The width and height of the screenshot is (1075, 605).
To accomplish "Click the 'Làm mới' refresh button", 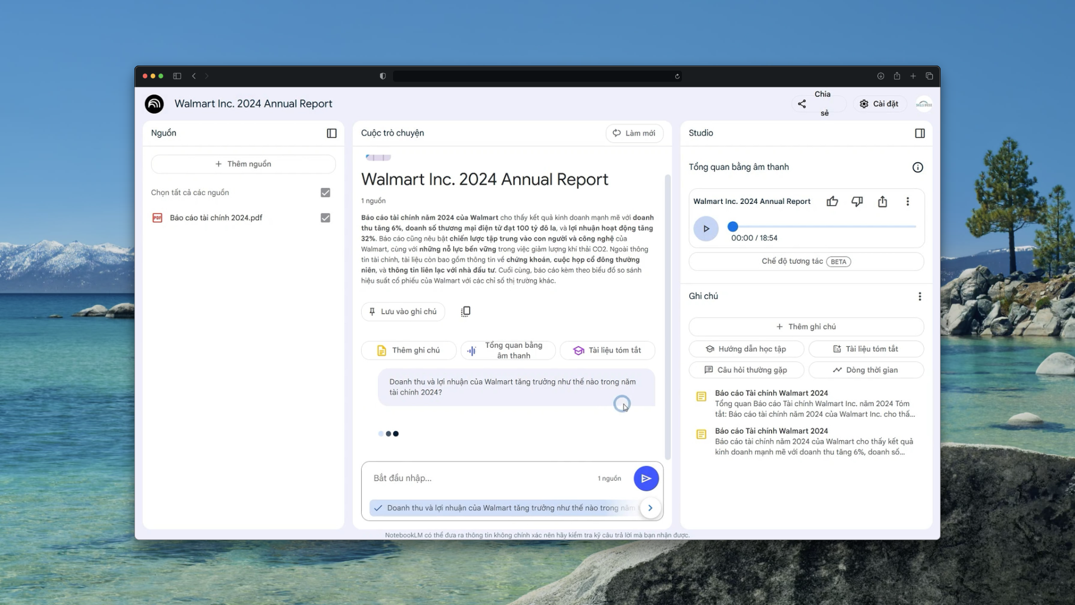I will (x=634, y=133).
